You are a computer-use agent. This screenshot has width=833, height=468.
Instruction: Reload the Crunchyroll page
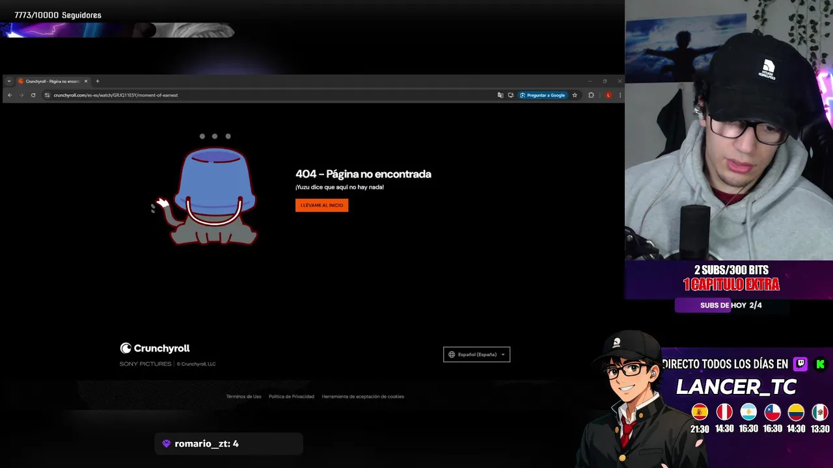point(33,95)
